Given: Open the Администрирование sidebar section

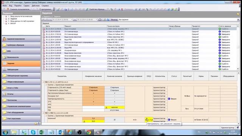Looking at the screenshot, I should tap(21, 39).
